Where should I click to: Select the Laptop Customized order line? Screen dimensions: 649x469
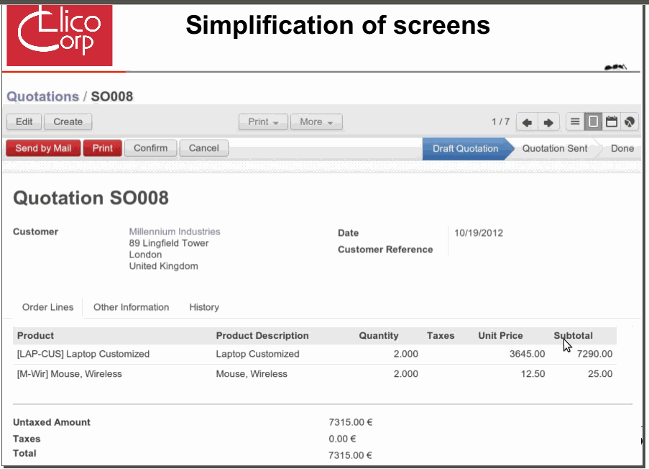[83, 354]
